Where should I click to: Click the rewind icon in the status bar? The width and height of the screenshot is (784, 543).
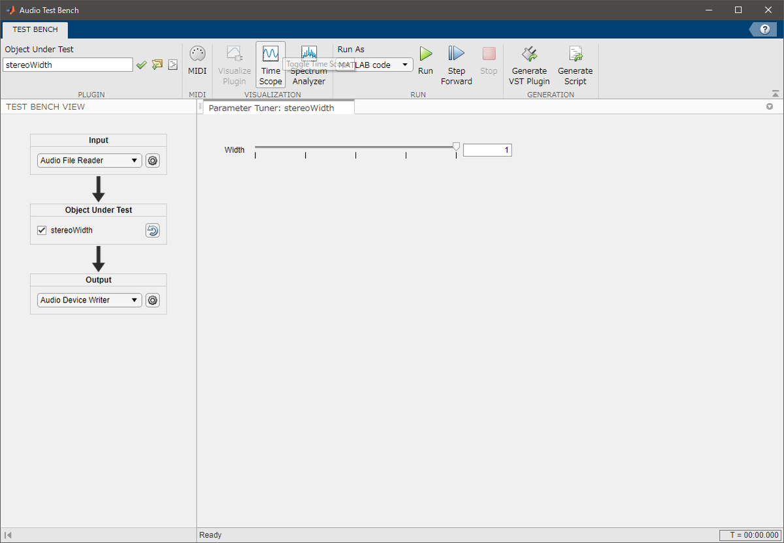[8, 535]
